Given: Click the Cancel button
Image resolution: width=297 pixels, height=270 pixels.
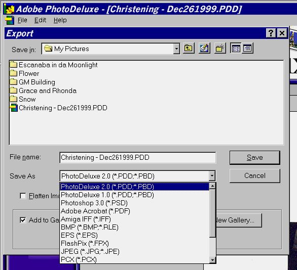Looking at the screenshot, I should [x=255, y=176].
